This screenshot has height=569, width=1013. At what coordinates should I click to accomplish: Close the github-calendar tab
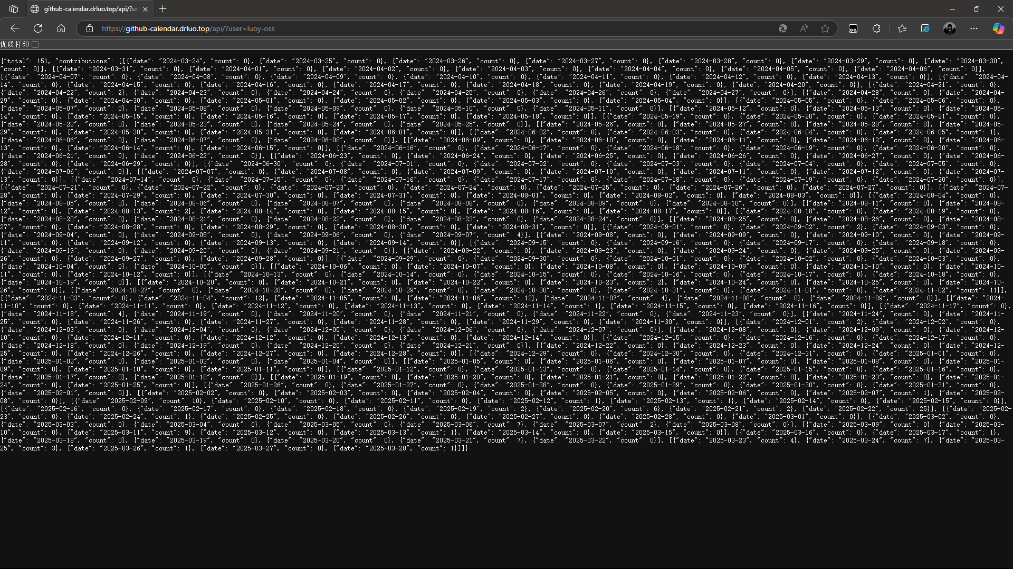[145, 9]
